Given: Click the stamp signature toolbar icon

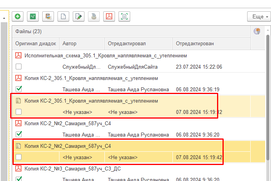Looking at the screenshot, I should click(94, 16).
